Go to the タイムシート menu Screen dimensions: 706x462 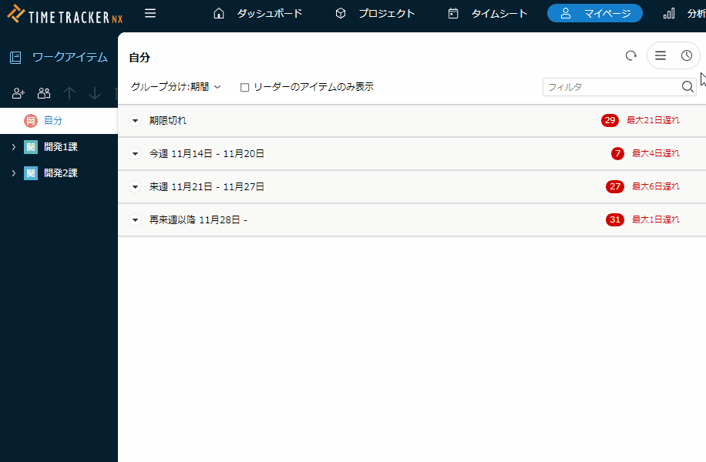488,13
